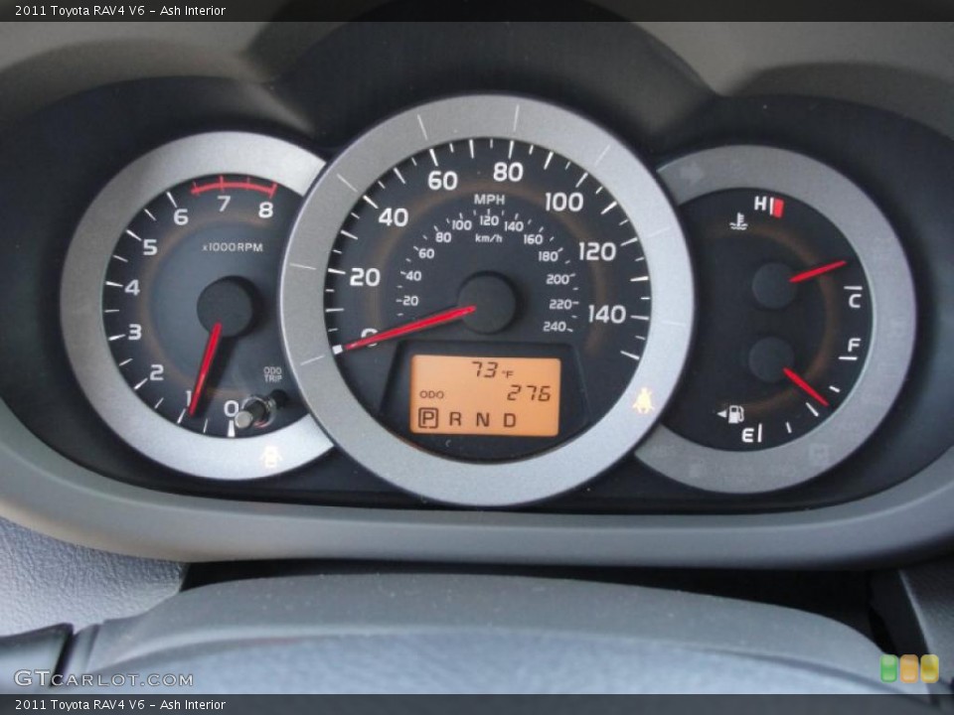Click the fuel gauge red needle
954x715 pixels.
tap(806, 386)
